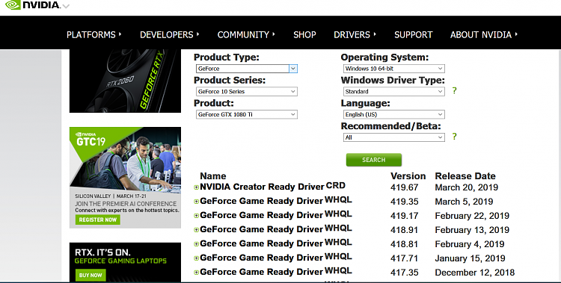Open the DRIVERS menu
561x283 pixels.
pyautogui.click(x=355, y=34)
